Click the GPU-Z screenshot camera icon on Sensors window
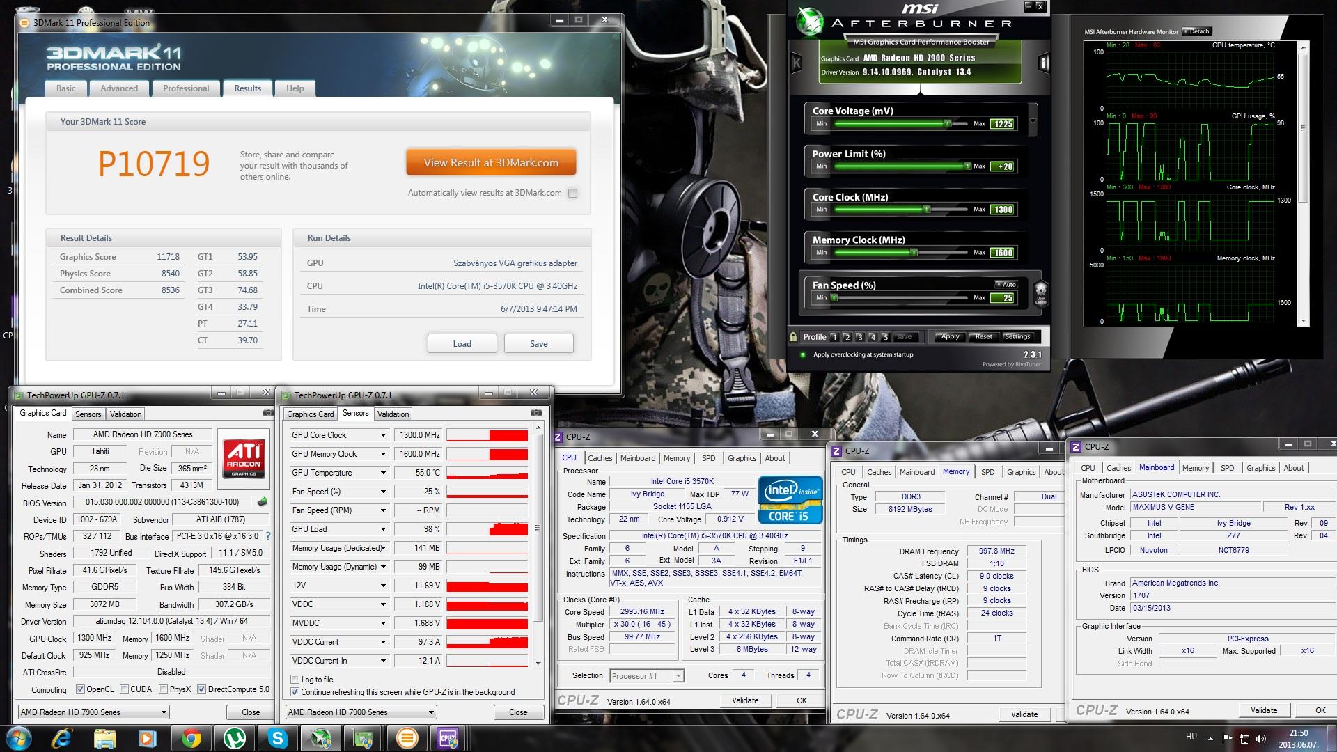 click(536, 413)
